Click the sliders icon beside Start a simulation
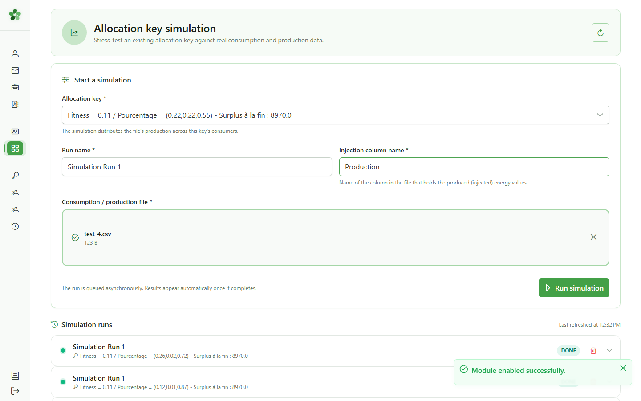641x401 pixels. tap(65, 80)
